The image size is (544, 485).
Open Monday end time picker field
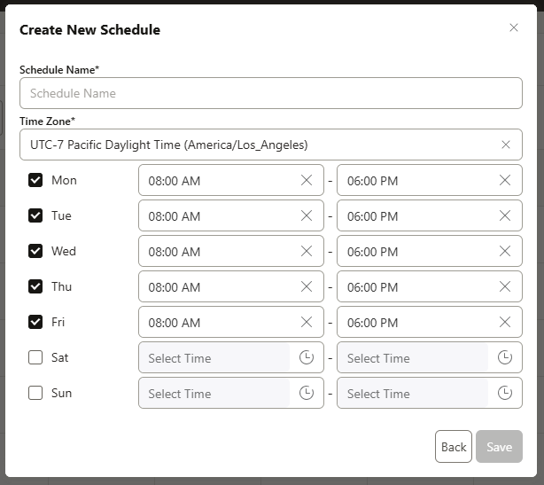tap(430, 180)
